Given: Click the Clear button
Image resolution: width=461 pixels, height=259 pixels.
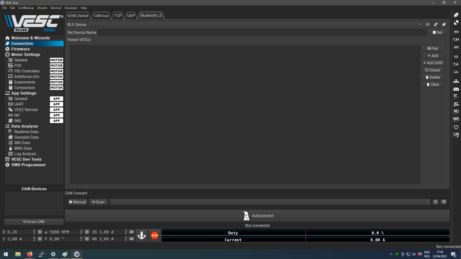Looking at the screenshot, I should point(433,85).
